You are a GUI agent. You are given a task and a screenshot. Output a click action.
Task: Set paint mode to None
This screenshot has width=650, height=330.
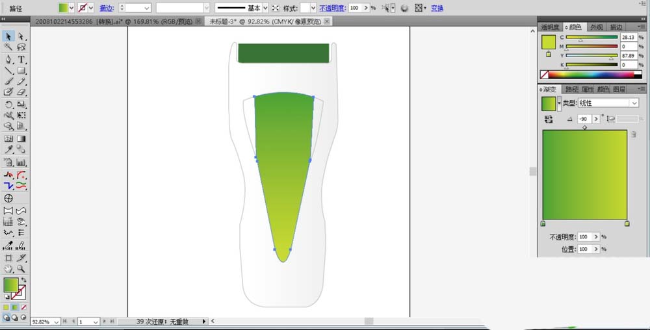23,307
